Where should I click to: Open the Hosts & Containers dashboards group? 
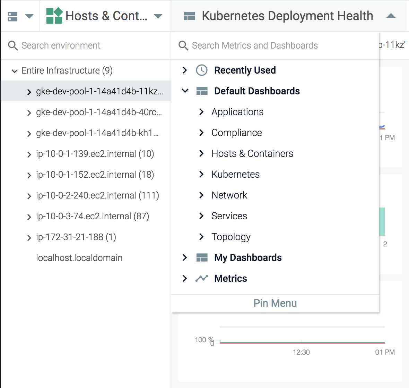(201, 153)
